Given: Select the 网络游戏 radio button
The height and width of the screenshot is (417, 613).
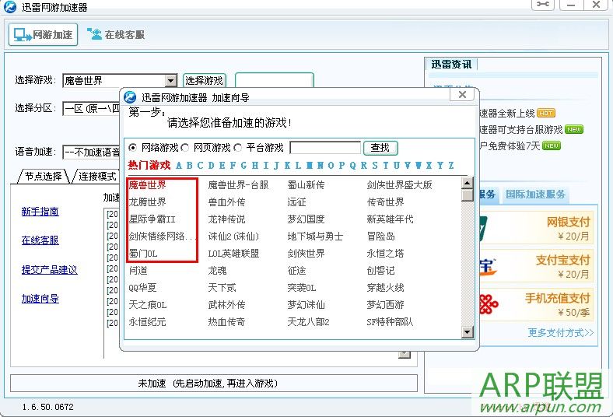Looking at the screenshot, I should click(x=133, y=148).
